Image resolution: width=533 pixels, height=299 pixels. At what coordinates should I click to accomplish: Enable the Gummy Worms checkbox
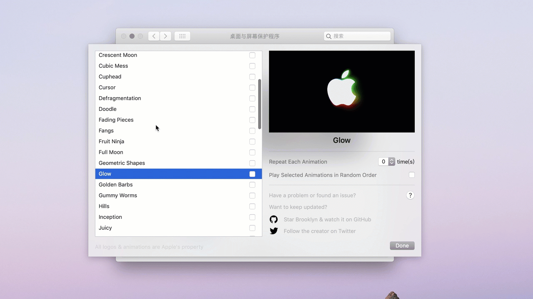tap(252, 196)
